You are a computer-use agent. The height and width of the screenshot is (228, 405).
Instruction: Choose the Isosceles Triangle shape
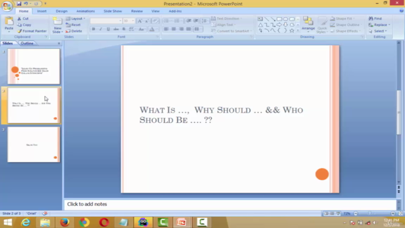click(x=260, y=25)
